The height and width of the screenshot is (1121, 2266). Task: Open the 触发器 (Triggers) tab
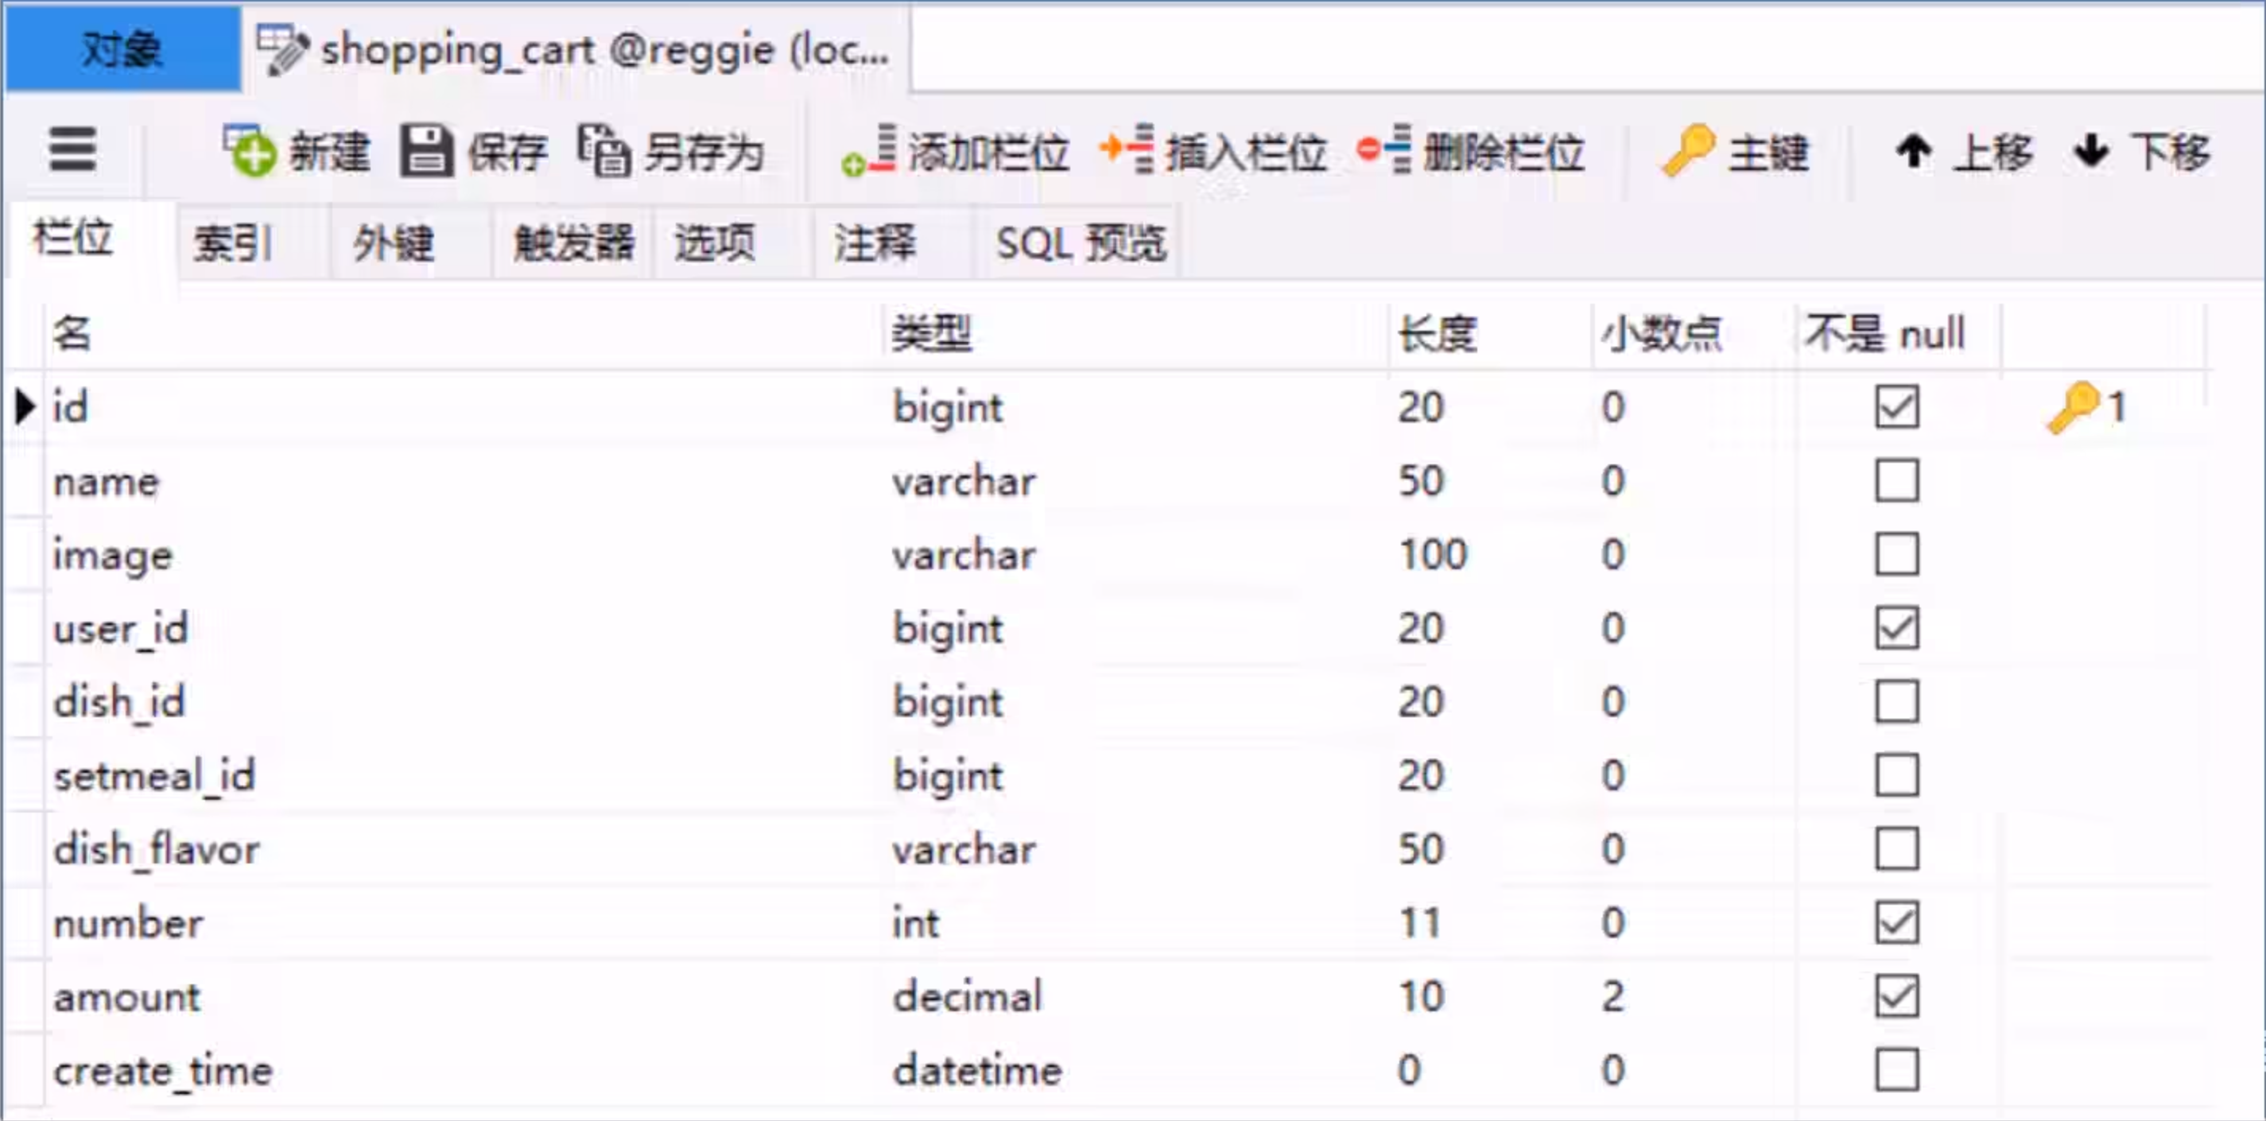tap(573, 242)
